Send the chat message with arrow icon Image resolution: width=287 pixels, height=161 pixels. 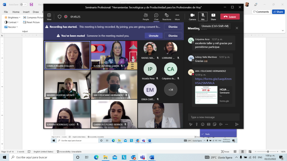click(x=237, y=124)
